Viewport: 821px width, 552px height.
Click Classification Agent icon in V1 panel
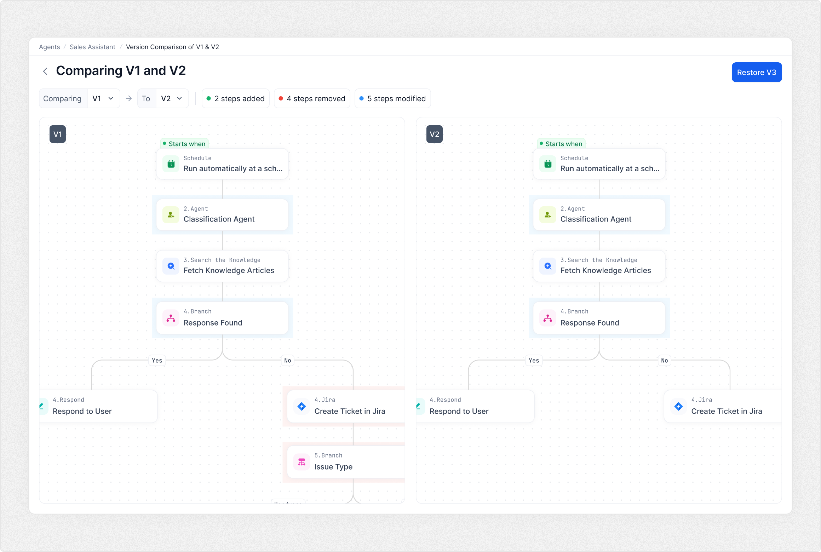171,215
